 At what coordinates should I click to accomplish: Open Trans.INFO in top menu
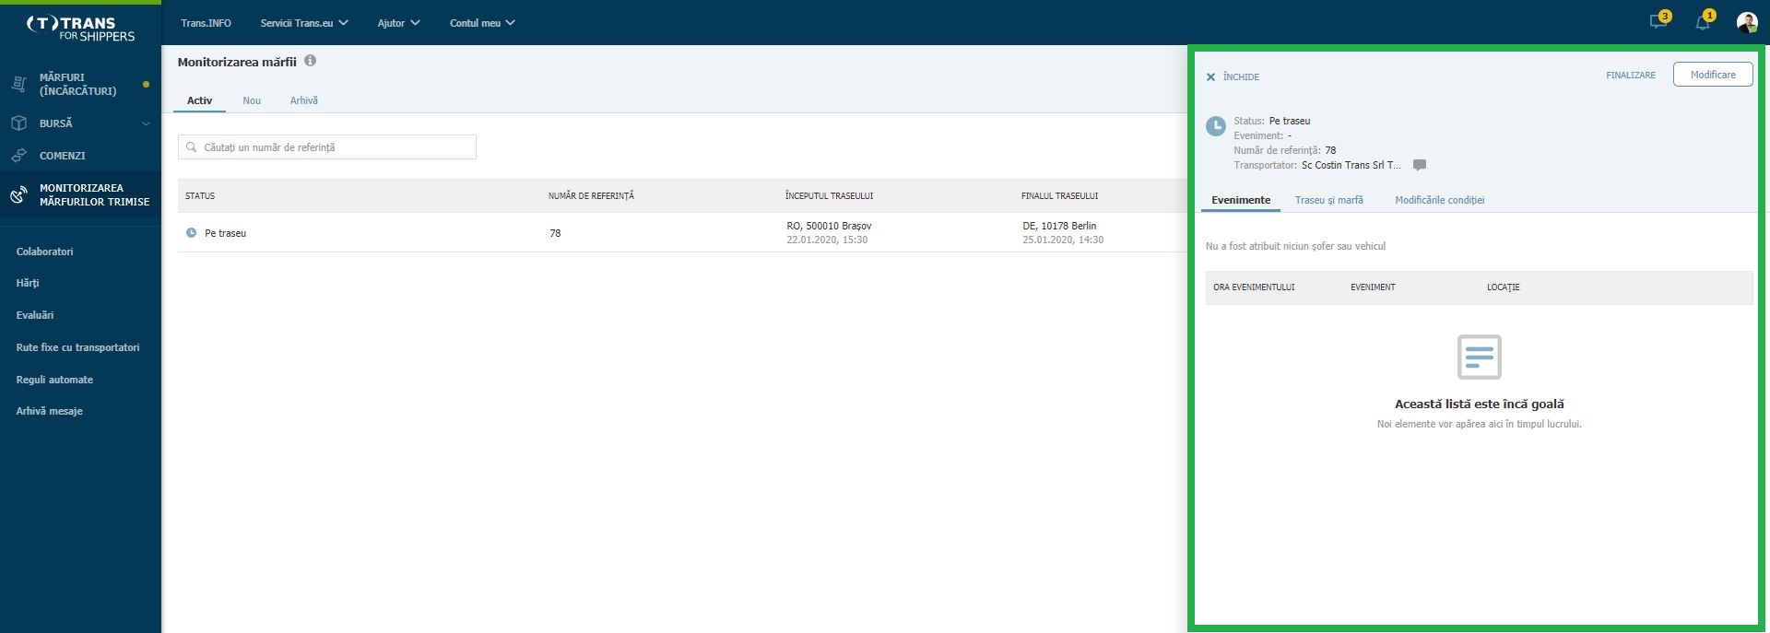coord(206,23)
